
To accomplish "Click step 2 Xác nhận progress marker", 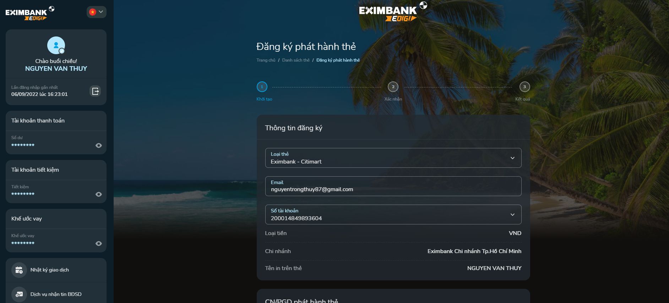I will (x=393, y=87).
